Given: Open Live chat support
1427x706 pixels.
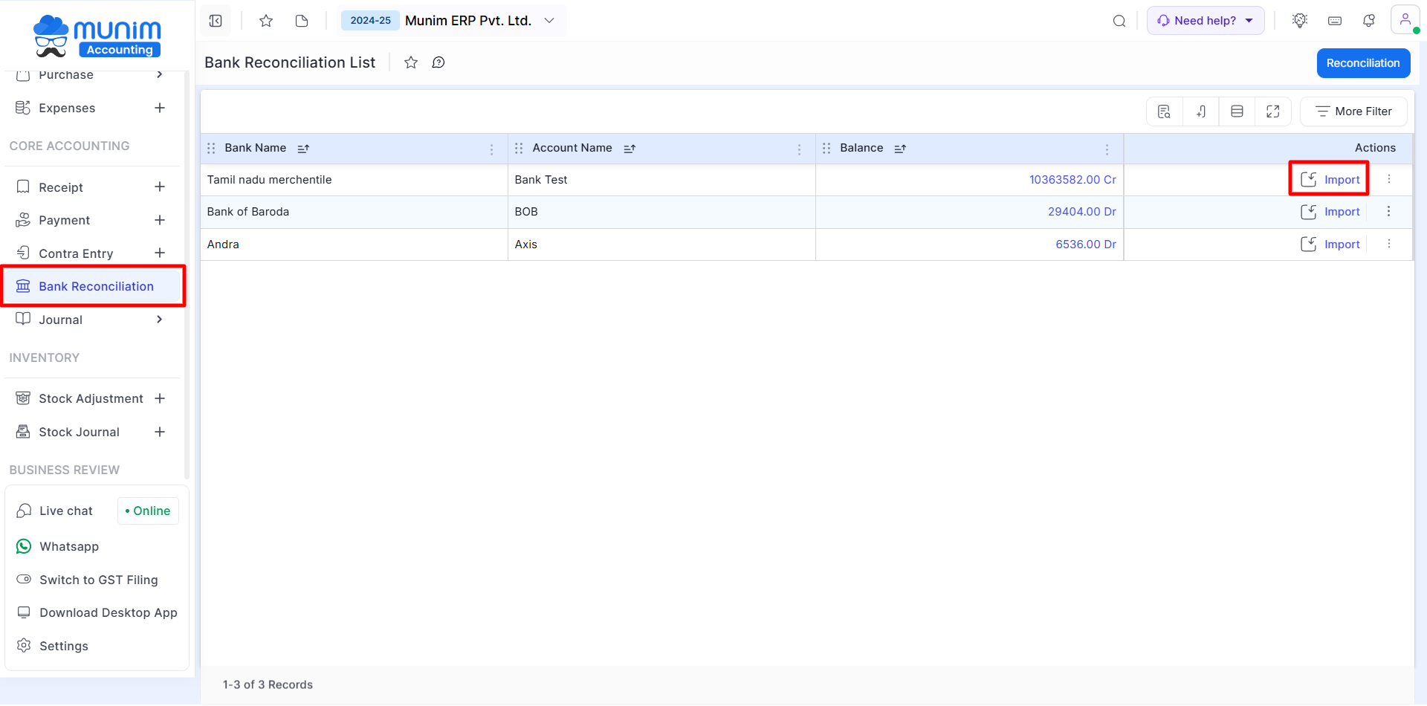Looking at the screenshot, I should [65, 511].
